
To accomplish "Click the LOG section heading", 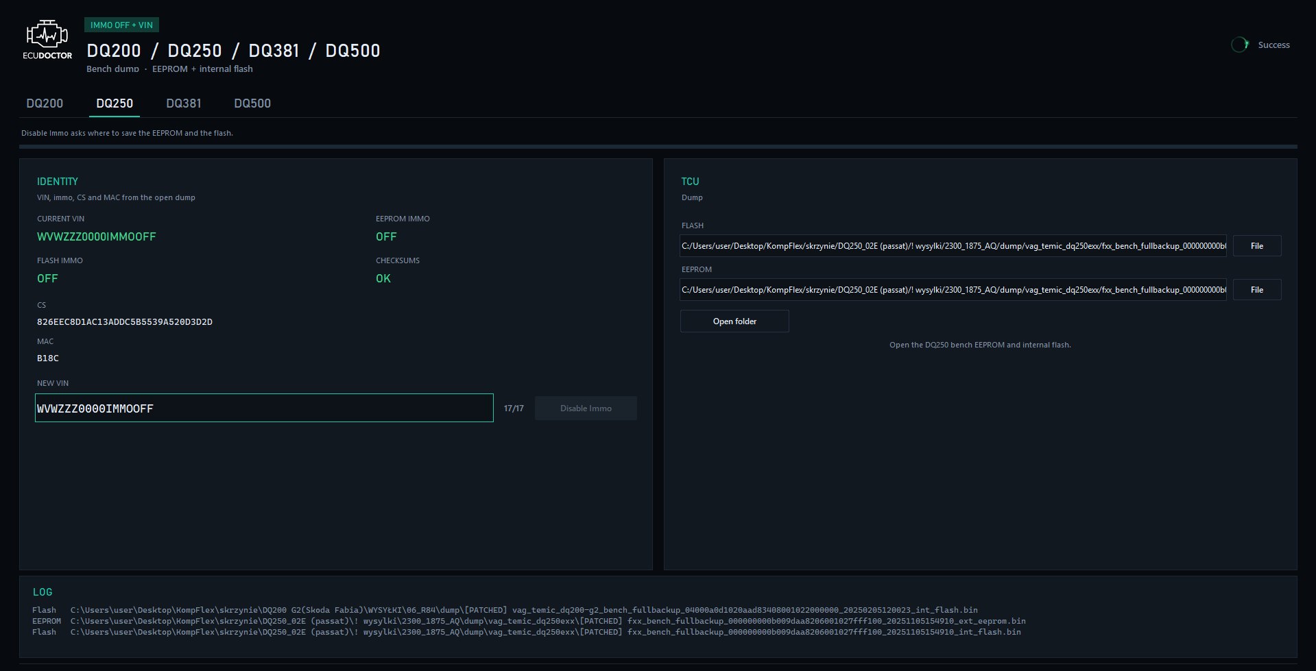I will pos(43,592).
